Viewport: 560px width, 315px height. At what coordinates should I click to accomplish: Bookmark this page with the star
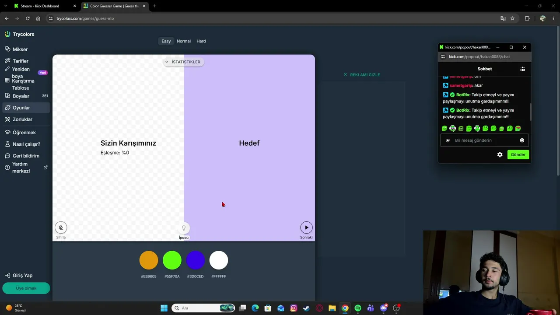(x=512, y=18)
